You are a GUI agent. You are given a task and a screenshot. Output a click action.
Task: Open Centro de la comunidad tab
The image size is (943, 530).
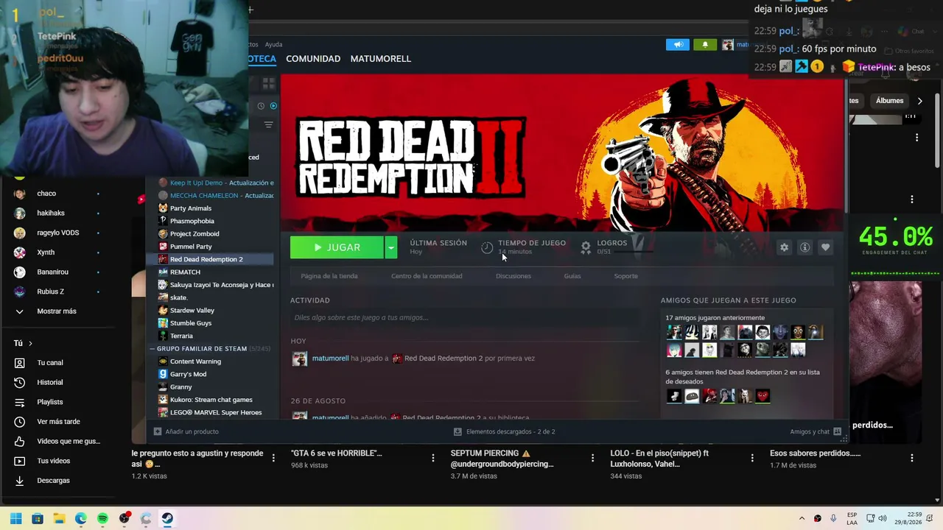pyautogui.click(x=427, y=276)
